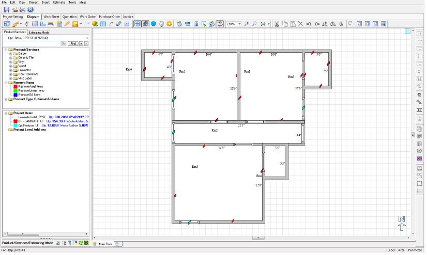Click the Find button
The height and width of the screenshot is (255, 427).
[73, 44]
